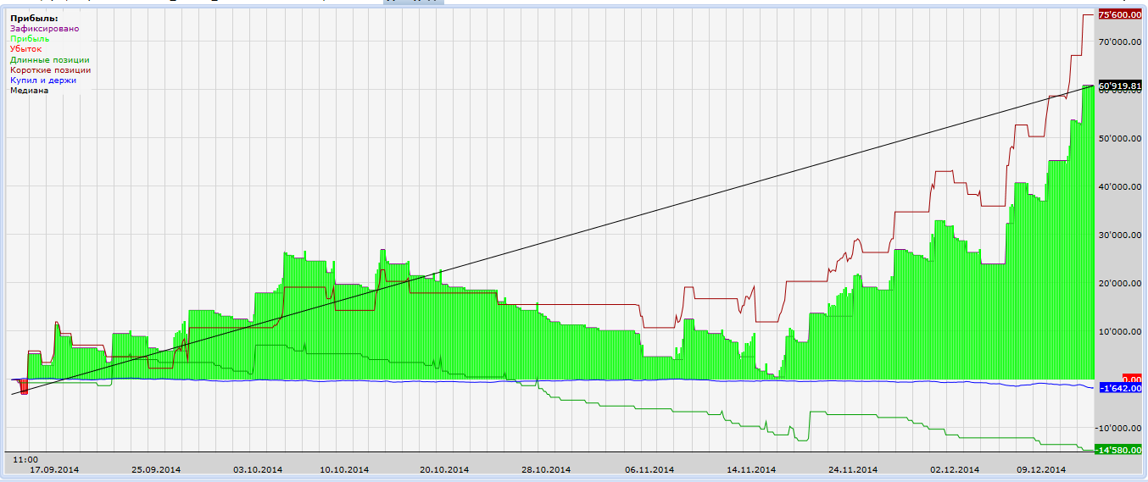Click the 20.10.2014 date label
Screen dimensions: 1148x482
[x=444, y=469]
